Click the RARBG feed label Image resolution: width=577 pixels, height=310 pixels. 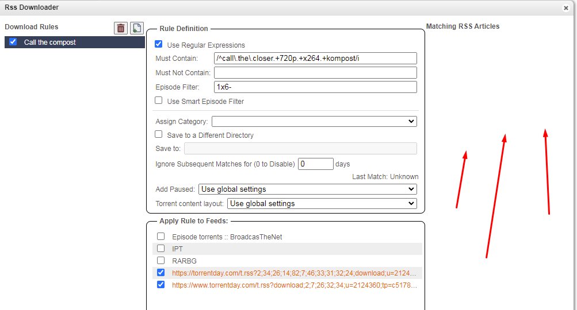point(184,261)
